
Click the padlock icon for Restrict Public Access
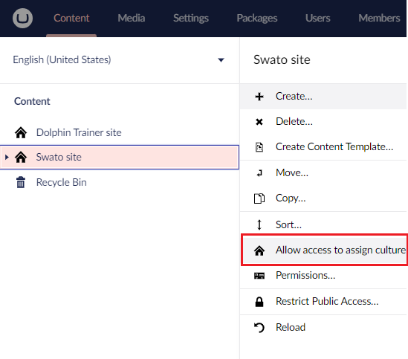tap(259, 302)
